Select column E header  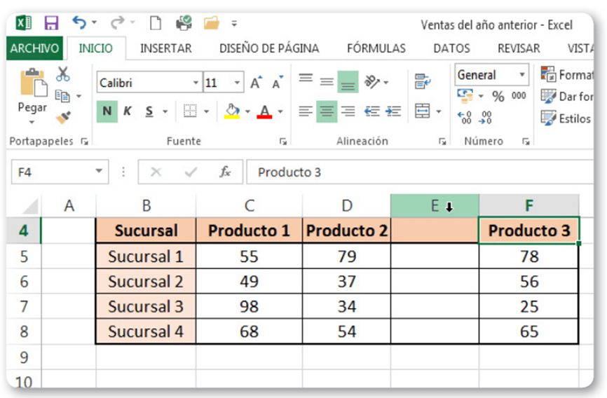[x=435, y=205]
